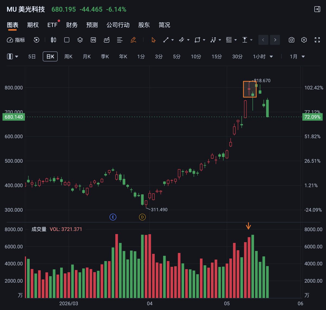Toggle the orange drawing pencil tool
Image resolution: width=326 pixels, height=310 pixels.
pos(133,40)
